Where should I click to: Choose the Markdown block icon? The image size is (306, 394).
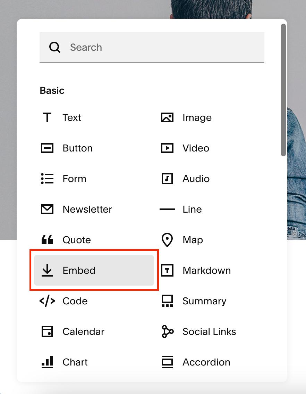(x=167, y=270)
